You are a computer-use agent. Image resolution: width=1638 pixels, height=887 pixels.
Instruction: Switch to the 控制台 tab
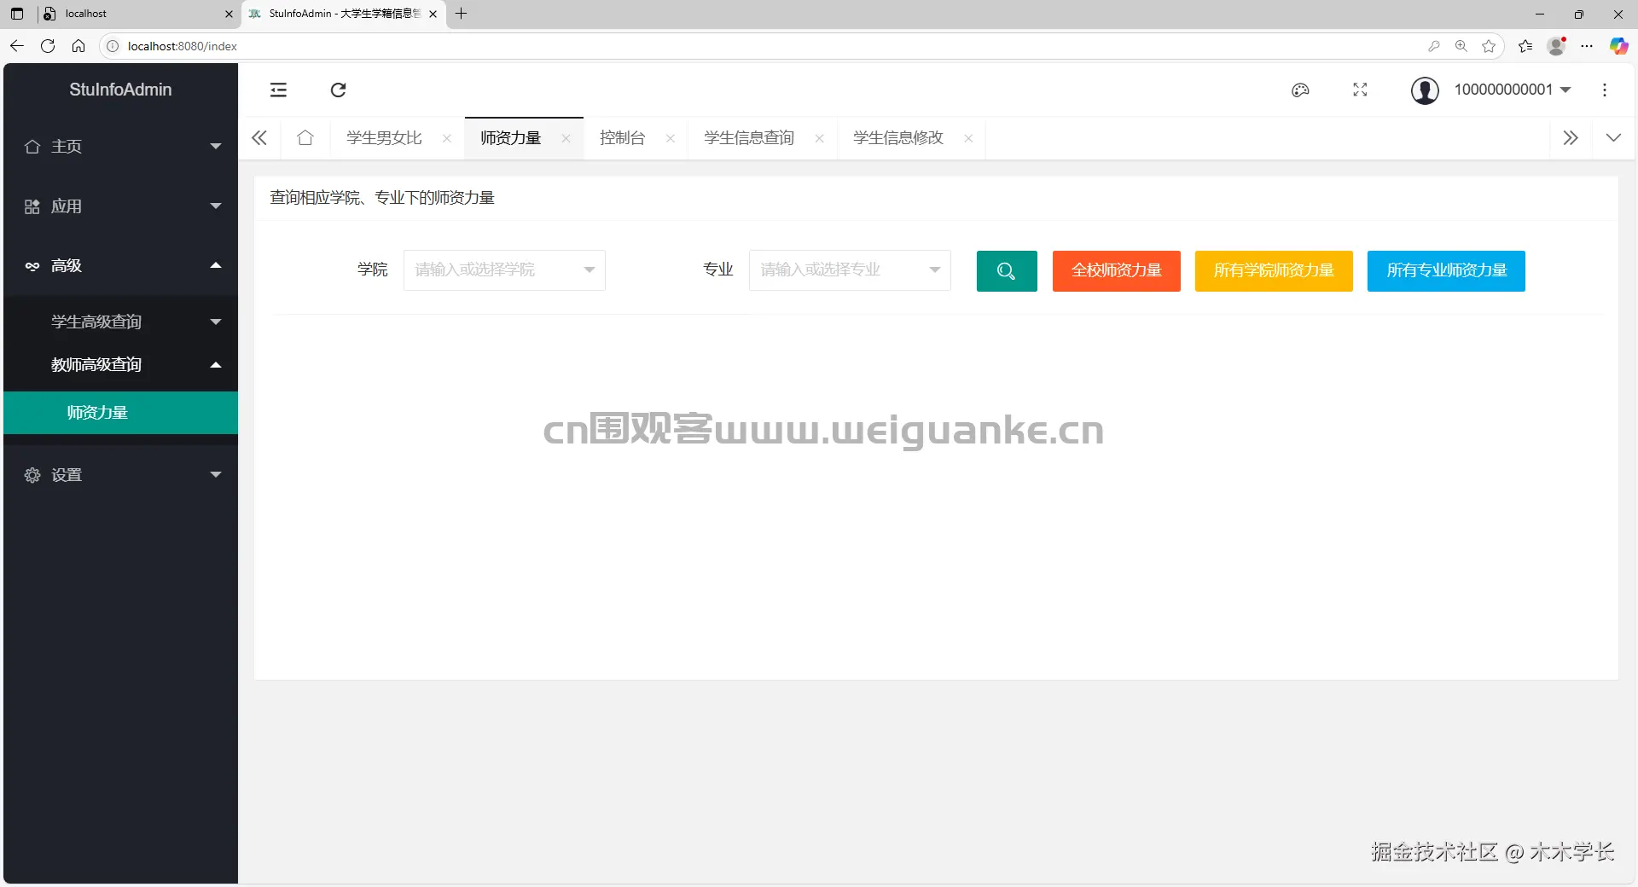622,137
